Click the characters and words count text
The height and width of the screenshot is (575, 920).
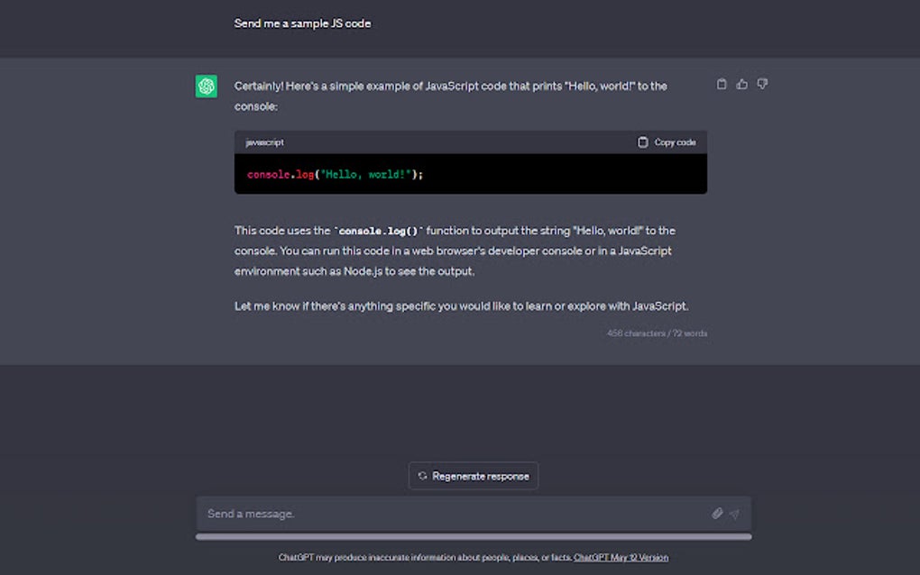point(657,333)
